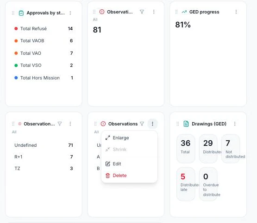
Task: Open three-dot menu on card listing Undefined 71
Action: click(70, 124)
